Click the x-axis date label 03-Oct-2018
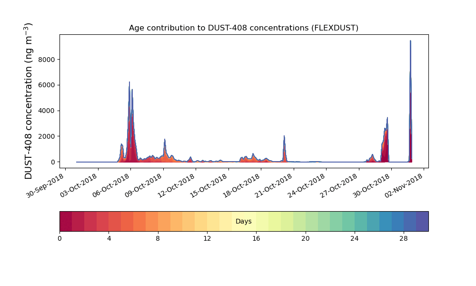Image resolution: width=476 pixels, height=286 pixels. coord(78,186)
